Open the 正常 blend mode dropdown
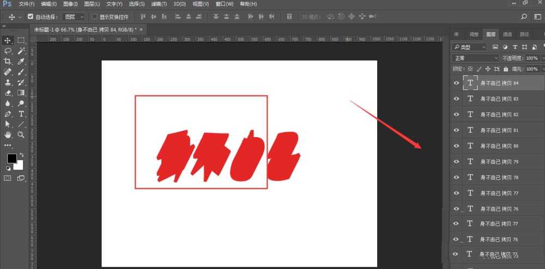Image resolution: width=545 pixels, height=269 pixels. coord(475,58)
